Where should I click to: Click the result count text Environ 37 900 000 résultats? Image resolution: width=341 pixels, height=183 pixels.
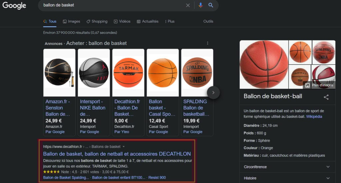[x=80, y=33]
